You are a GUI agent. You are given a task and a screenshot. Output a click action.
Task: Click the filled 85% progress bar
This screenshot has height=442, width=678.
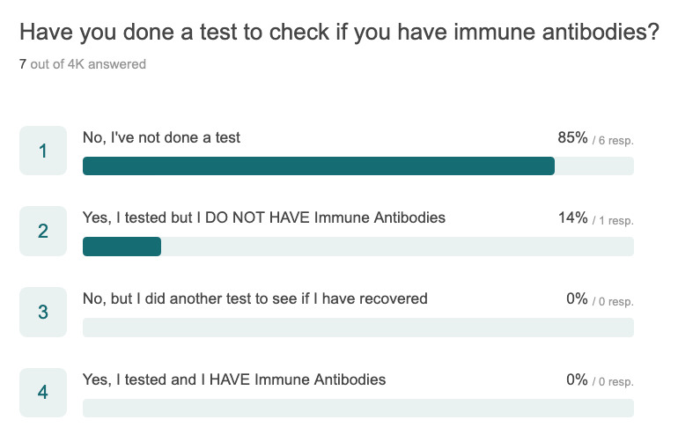coord(319,166)
